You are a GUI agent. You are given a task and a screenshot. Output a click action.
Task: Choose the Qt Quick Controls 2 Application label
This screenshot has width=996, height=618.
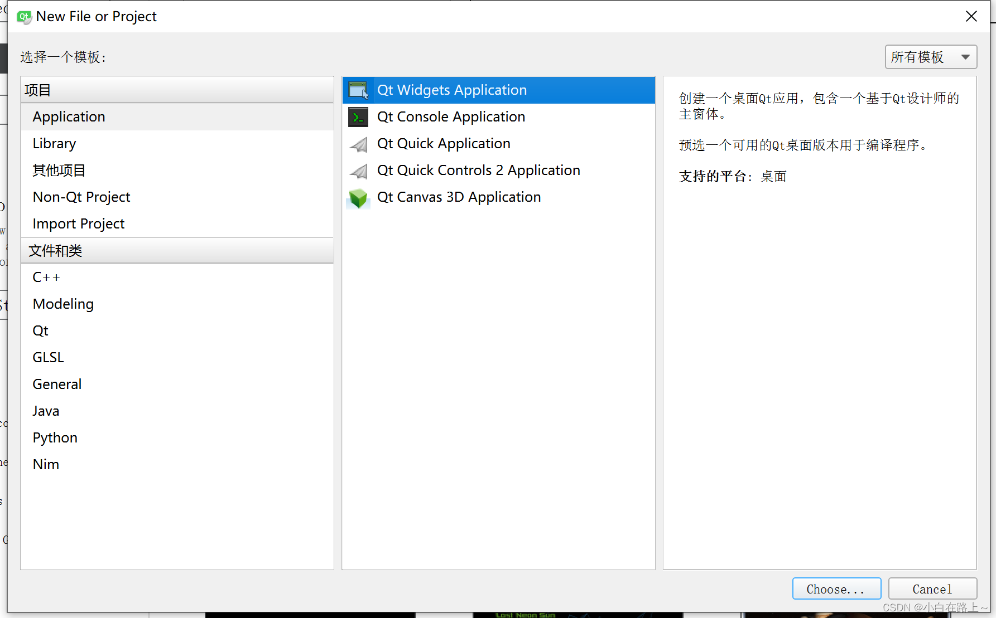[x=479, y=171]
